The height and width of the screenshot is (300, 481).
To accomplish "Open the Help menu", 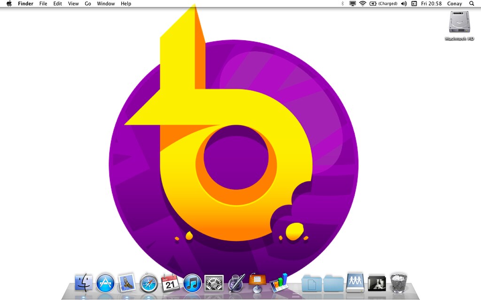I will click(126, 4).
